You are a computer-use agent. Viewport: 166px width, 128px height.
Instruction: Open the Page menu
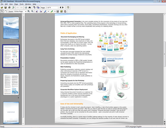[x=16, y=4]
